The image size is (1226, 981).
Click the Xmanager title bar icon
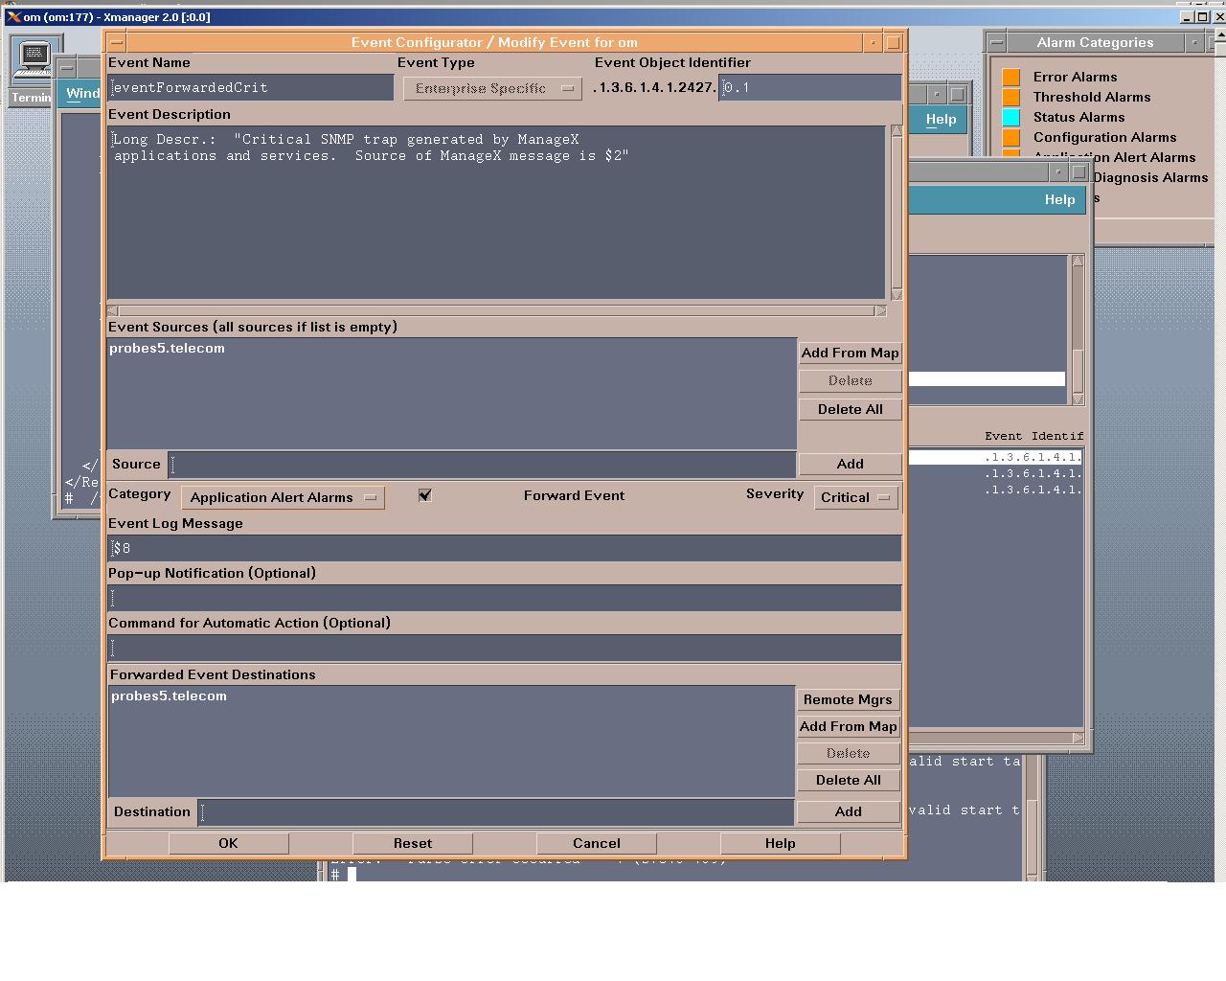pos(13,16)
